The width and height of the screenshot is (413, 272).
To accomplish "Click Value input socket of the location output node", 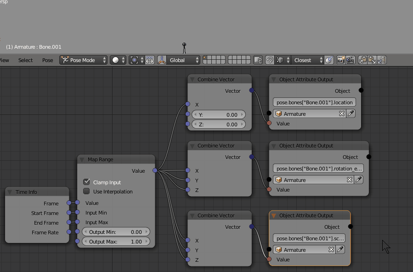I will 269,123.
